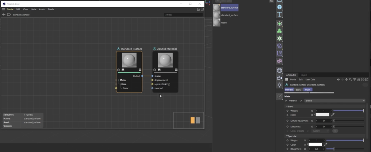
Task: Toggle keyframe dot left of Base Weight
Action: [x=287, y=111]
